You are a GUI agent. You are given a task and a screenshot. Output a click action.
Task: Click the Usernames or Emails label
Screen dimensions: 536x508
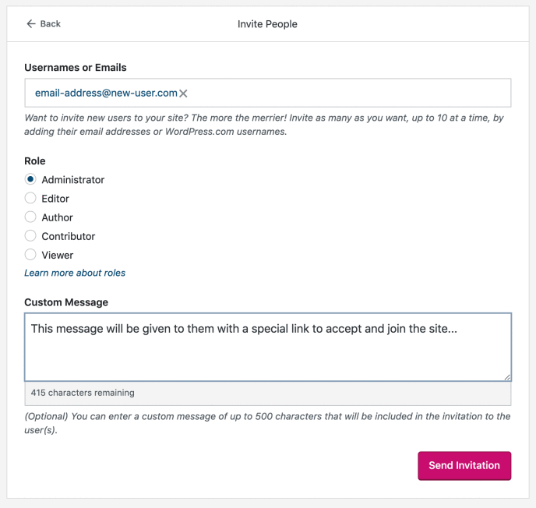tap(76, 68)
